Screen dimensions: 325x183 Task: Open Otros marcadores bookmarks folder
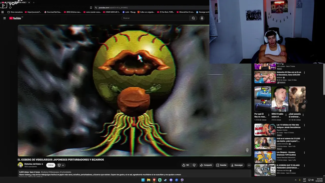click(x=15, y=12)
